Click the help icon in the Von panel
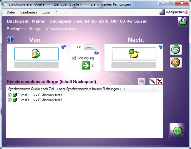191x149 pixels. click(63, 46)
